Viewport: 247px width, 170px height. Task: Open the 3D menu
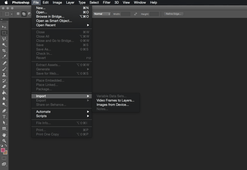117,2
